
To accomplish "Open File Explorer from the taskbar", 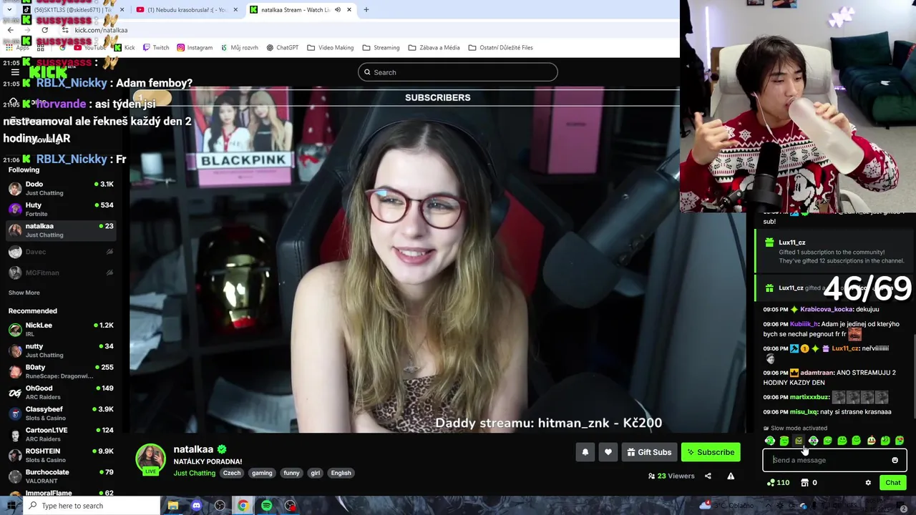I will click(172, 506).
